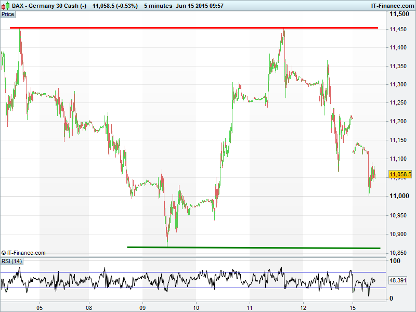Screen dimensions: 416x312
Task: Click the Price panel label
Action: pos(8,14)
